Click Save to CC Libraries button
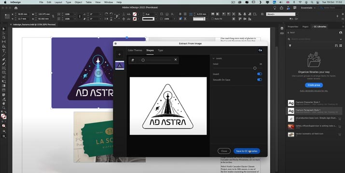Image resolution: width=345 pixels, height=173 pixels. pyautogui.click(x=247, y=151)
